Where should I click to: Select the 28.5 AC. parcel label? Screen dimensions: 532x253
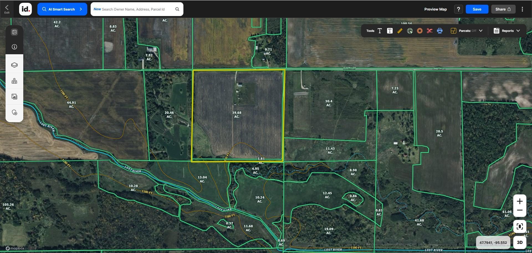(x=439, y=133)
